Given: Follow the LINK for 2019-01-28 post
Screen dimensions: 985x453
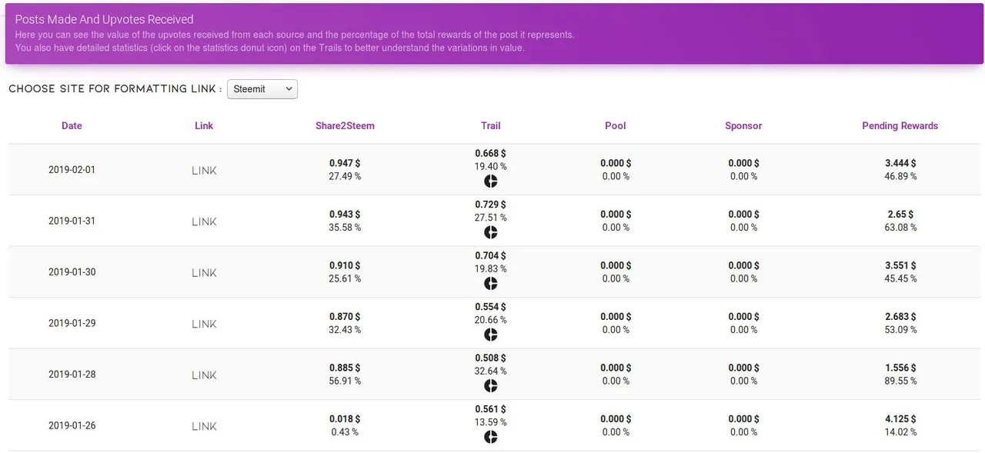Looking at the screenshot, I should pos(204,375).
